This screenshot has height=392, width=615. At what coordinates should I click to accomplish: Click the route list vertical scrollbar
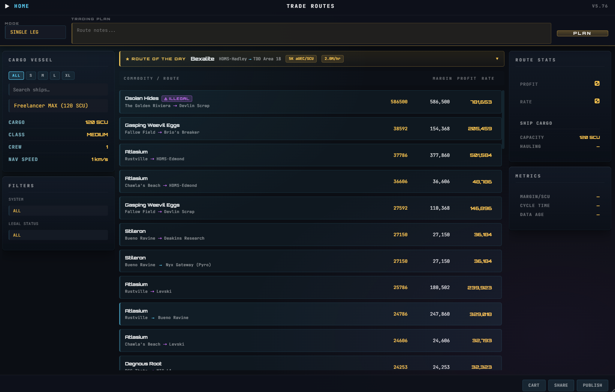click(x=503, y=120)
